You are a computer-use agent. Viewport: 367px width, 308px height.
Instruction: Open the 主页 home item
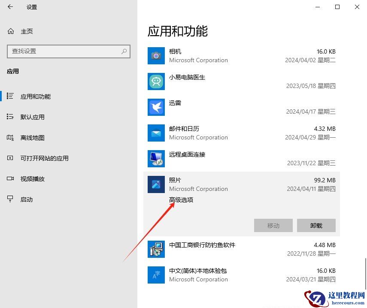26,31
